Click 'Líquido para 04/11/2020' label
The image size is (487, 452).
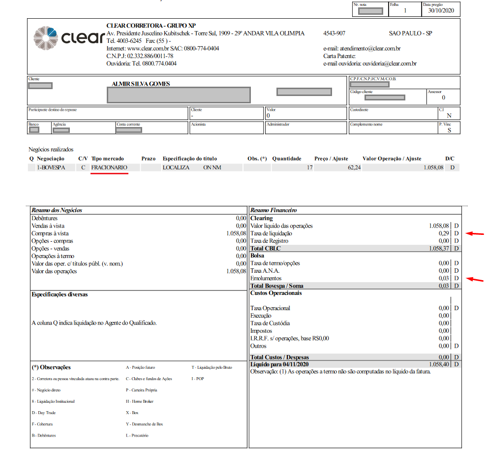pyautogui.click(x=279, y=364)
